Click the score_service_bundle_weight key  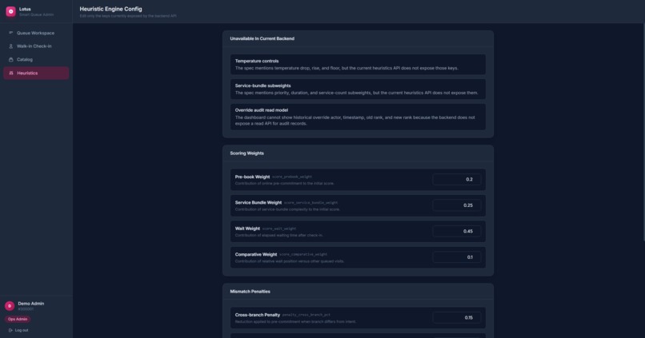[x=311, y=203]
